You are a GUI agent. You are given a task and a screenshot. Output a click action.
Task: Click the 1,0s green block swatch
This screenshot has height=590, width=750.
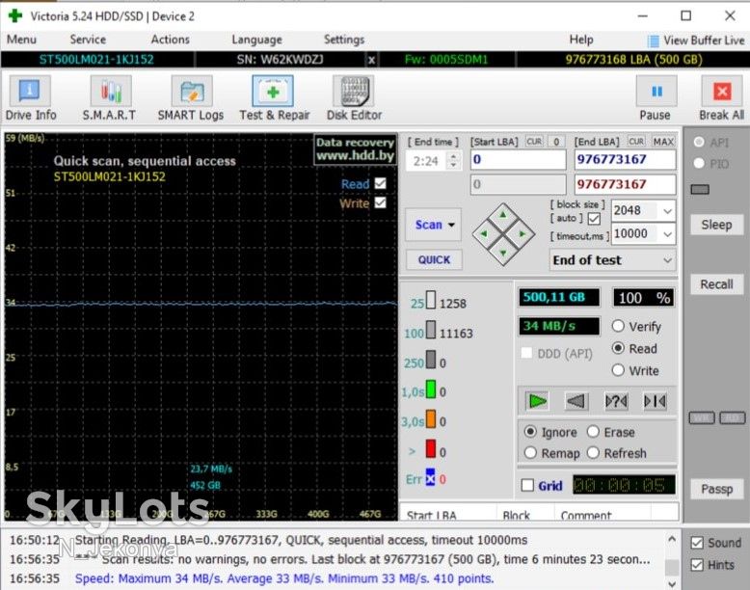click(431, 389)
